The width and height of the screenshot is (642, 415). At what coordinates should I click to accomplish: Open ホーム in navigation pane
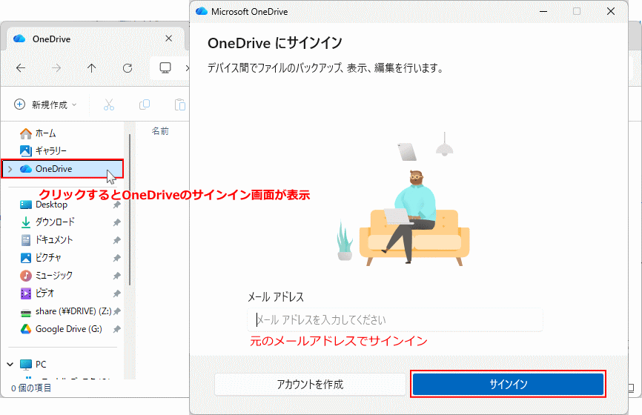pyautogui.click(x=45, y=133)
